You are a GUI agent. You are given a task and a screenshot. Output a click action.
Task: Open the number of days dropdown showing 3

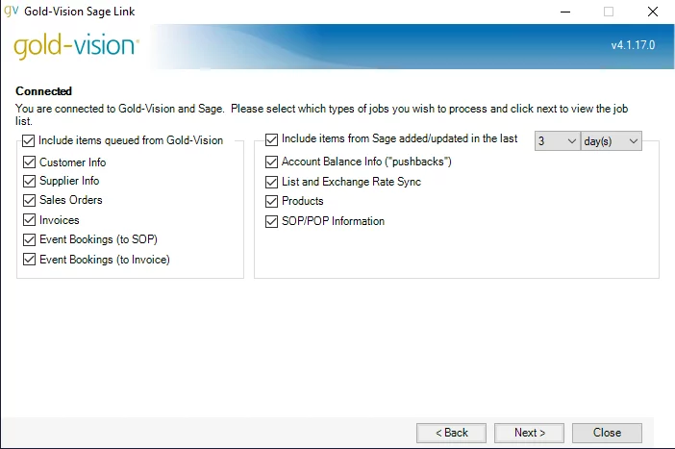tap(557, 141)
